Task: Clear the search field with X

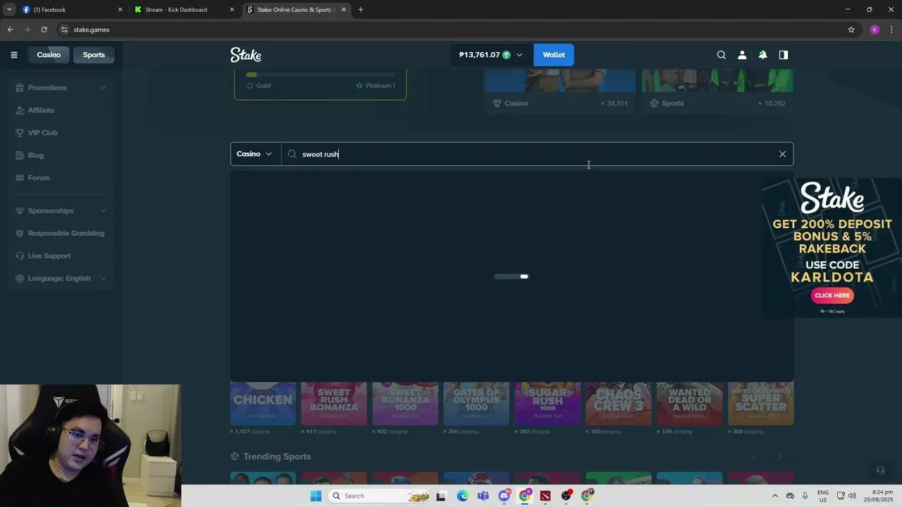Action: click(782, 154)
